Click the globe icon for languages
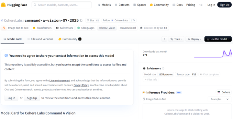 (79, 28)
